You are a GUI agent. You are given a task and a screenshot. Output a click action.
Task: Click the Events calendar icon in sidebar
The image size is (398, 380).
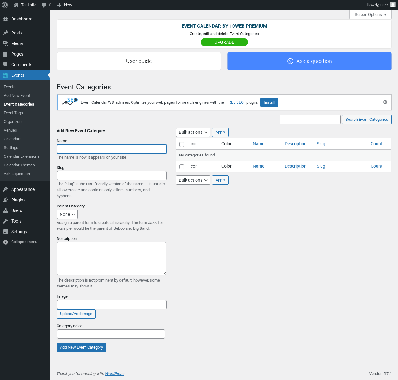coord(6,75)
